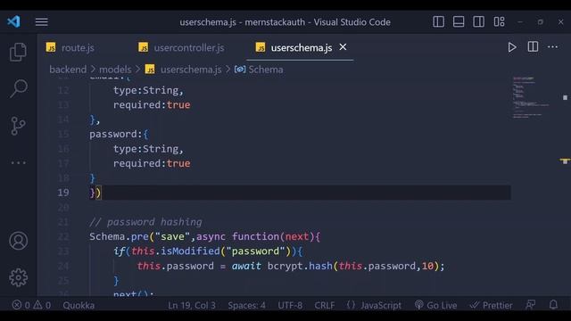Run the code with the play button
This screenshot has width=571, height=321.
coord(512,47)
